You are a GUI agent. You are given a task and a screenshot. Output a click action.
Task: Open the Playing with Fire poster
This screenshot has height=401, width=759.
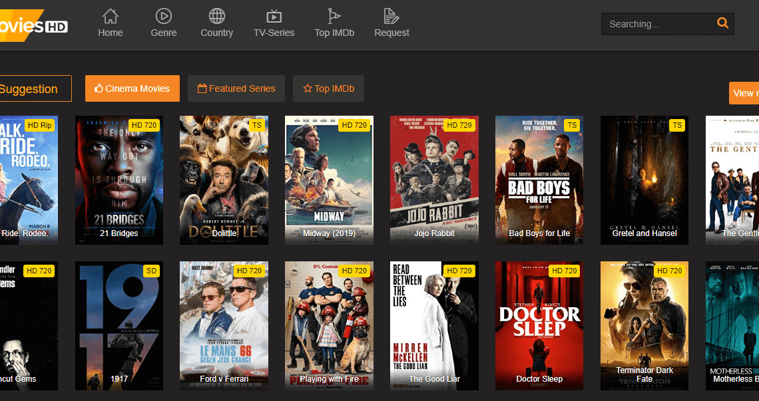(x=329, y=326)
